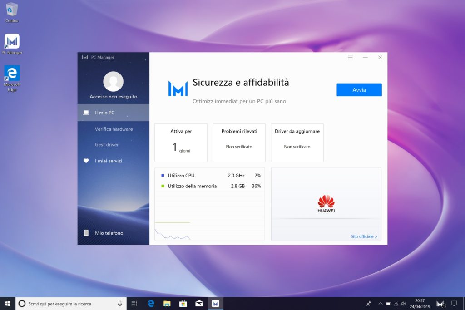Screen dimensions: 465x310
Task: Click the 2.8 GB memory value
Action: tap(238, 186)
